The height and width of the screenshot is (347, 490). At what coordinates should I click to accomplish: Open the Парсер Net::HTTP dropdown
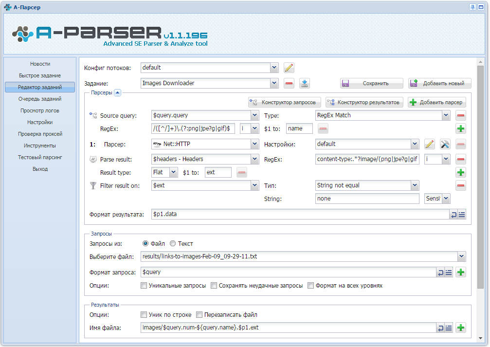pyautogui.click(x=254, y=144)
